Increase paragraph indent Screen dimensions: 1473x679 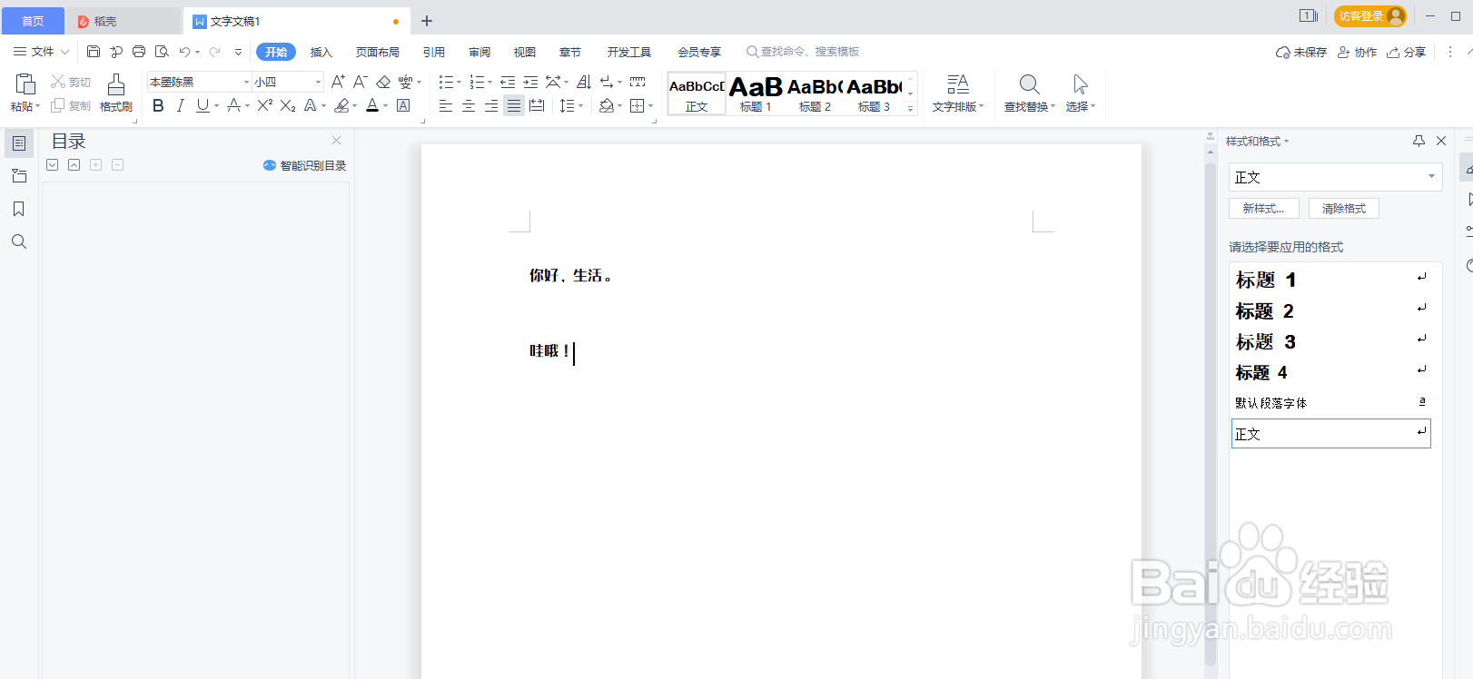point(530,82)
